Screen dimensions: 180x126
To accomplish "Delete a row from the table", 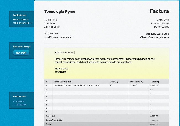I will 21,105.
